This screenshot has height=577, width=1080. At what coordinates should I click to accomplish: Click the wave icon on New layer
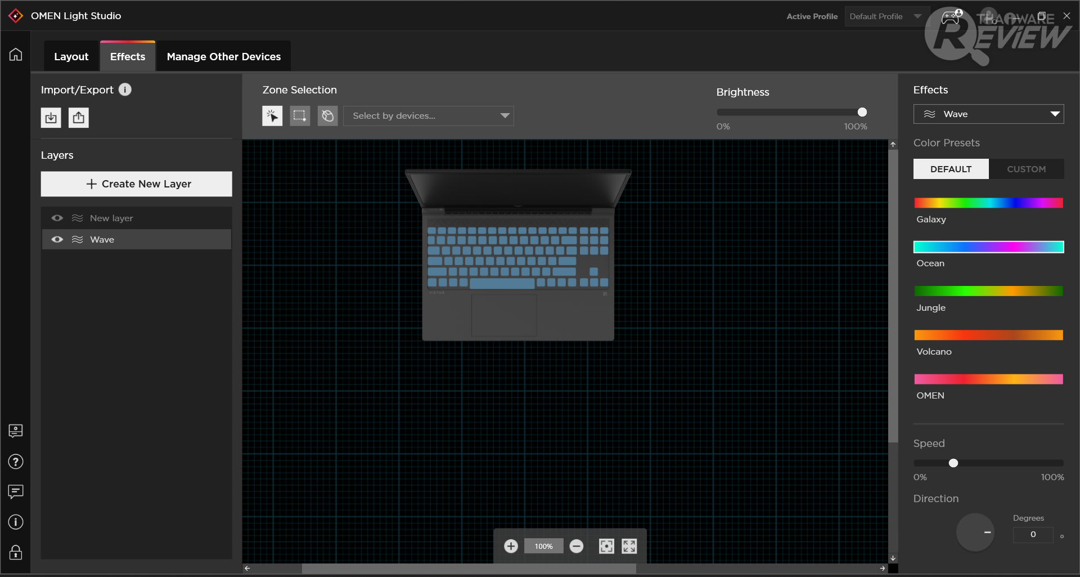pos(78,218)
